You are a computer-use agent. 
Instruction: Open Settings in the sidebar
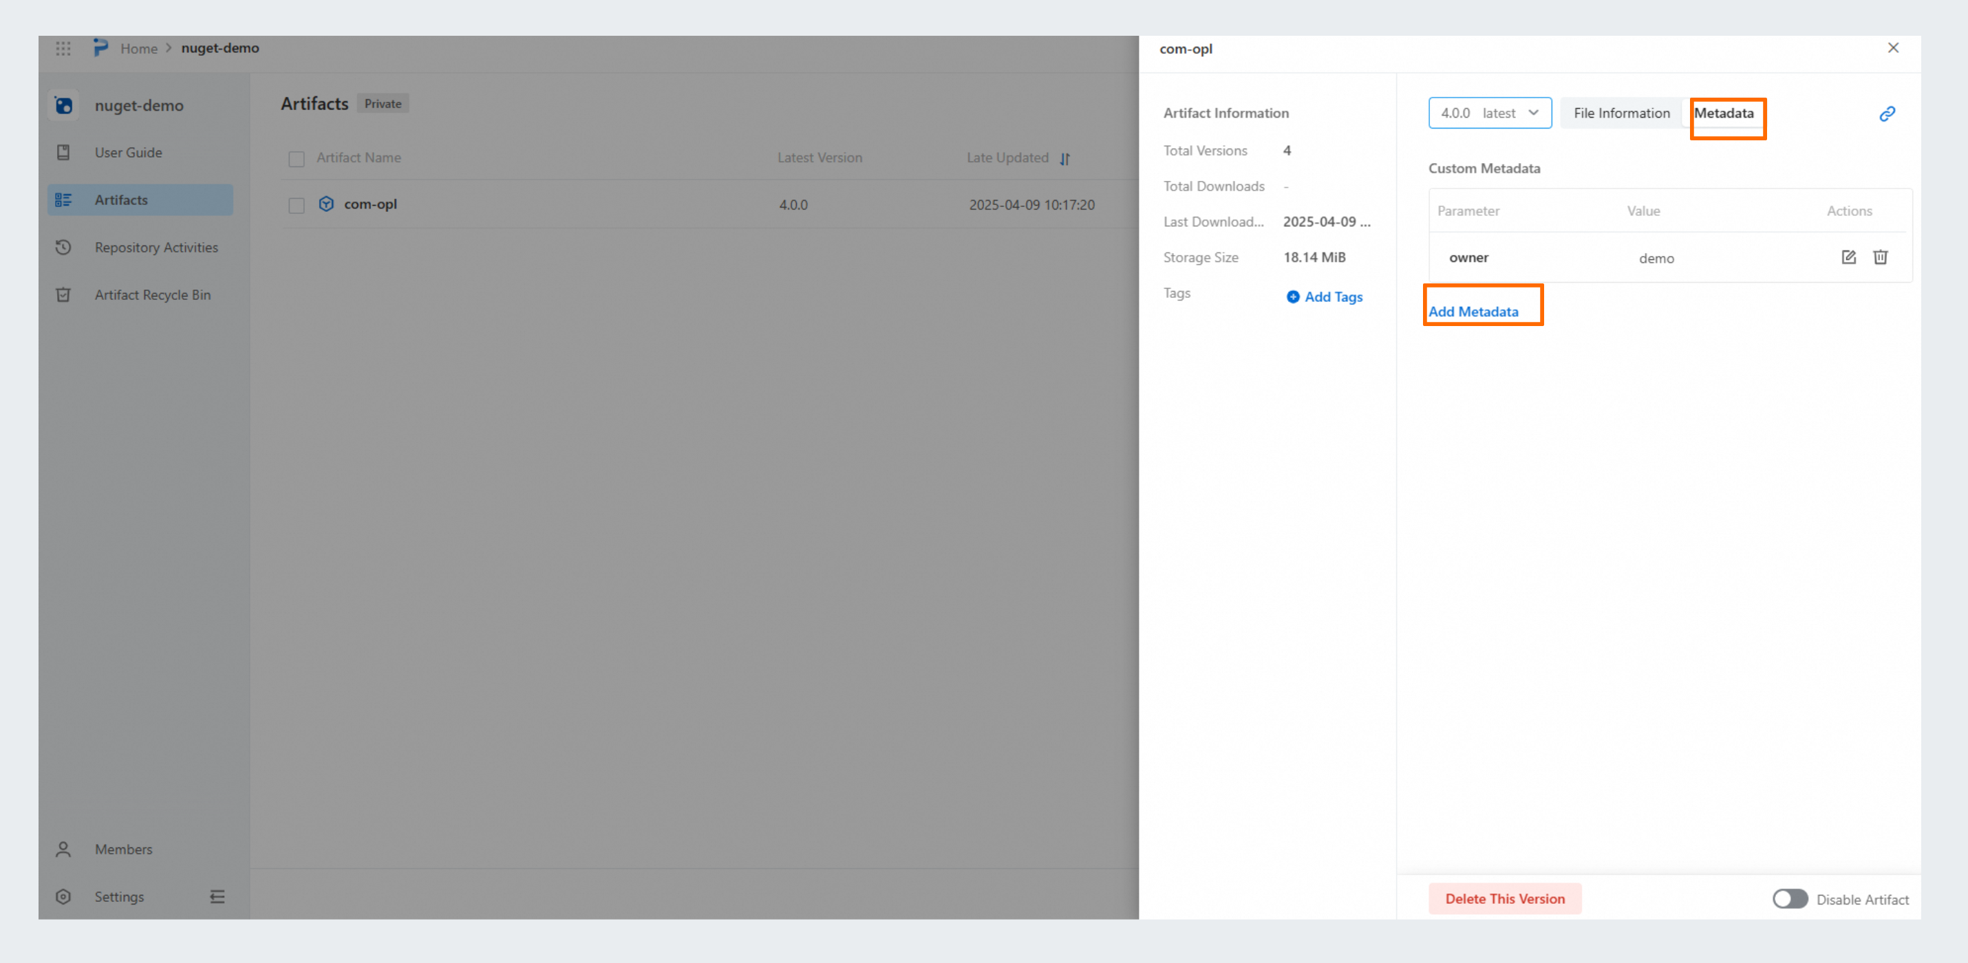point(118,896)
